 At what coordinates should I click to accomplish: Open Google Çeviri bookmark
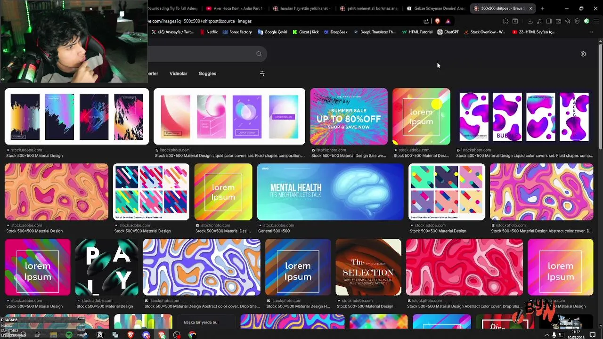pos(272,32)
